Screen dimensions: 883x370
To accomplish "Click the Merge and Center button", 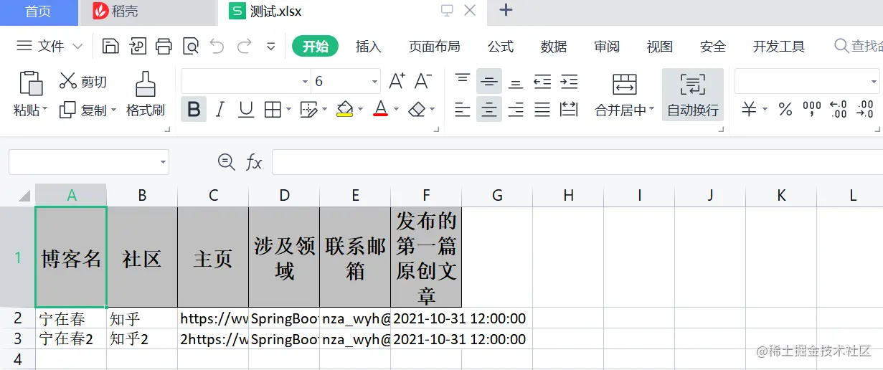I will (625, 95).
